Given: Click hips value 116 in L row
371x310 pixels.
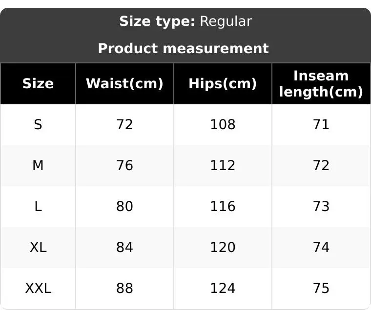Looking at the screenshot, I should pos(223,207).
